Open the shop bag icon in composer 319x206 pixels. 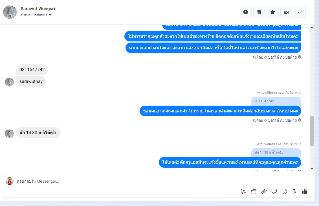point(254,191)
